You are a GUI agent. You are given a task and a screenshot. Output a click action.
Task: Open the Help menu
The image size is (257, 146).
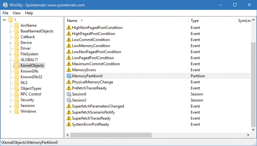(29, 13)
